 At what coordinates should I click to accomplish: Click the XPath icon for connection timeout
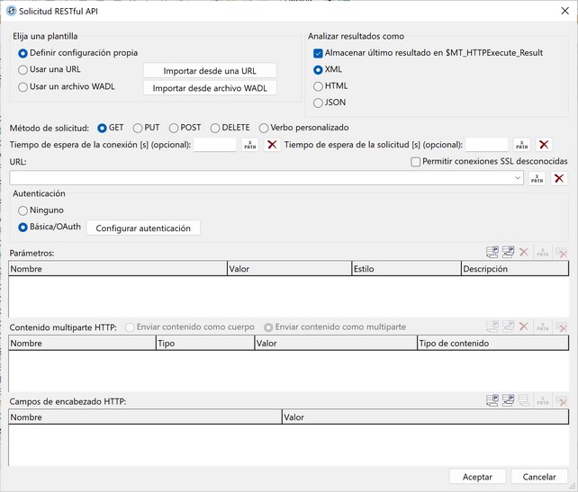(x=250, y=145)
